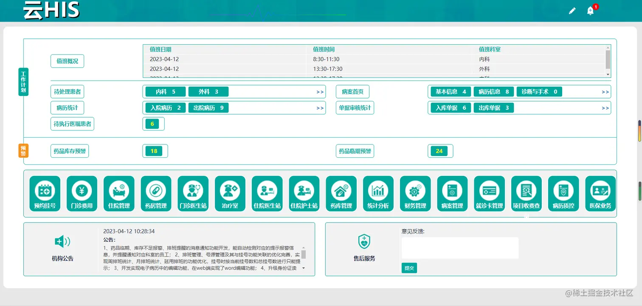This screenshot has height=306, width=642.
Task: Click the duty table scroll-down arrow
Action: pyautogui.click(x=608, y=74)
